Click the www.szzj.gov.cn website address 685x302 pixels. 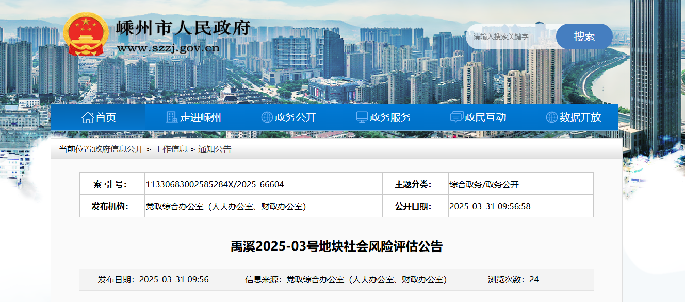(168, 48)
